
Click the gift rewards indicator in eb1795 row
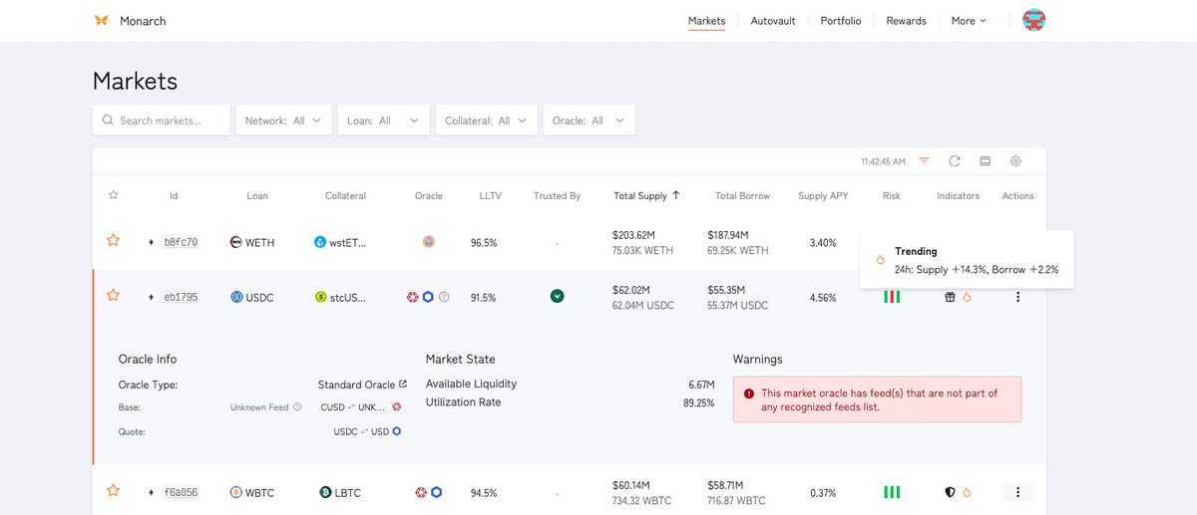[x=950, y=297]
